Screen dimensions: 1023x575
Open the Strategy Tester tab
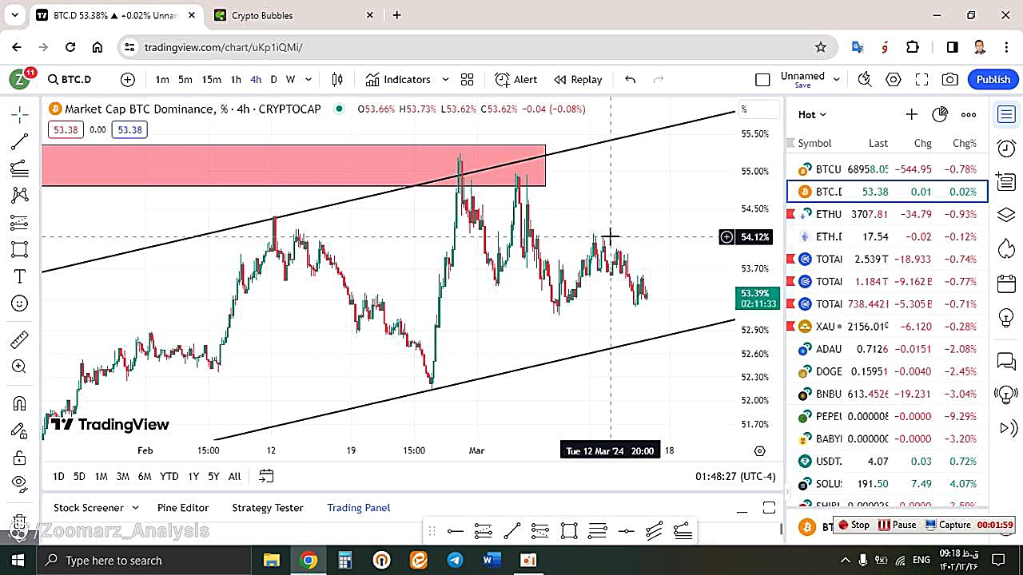[268, 507]
